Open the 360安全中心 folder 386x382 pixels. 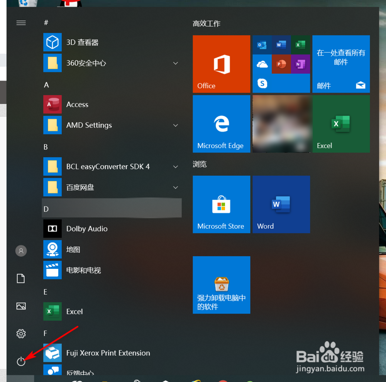tap(112, 63)
